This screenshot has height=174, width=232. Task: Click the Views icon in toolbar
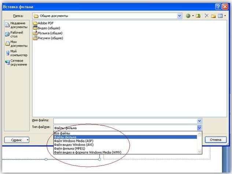(x=220, y=16)
